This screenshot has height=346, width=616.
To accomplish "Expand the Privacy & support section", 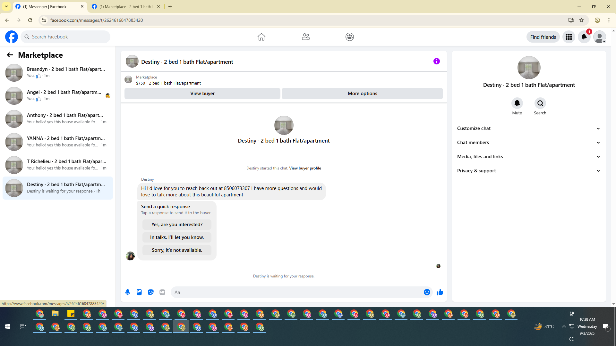I will [x=529, y=171].
